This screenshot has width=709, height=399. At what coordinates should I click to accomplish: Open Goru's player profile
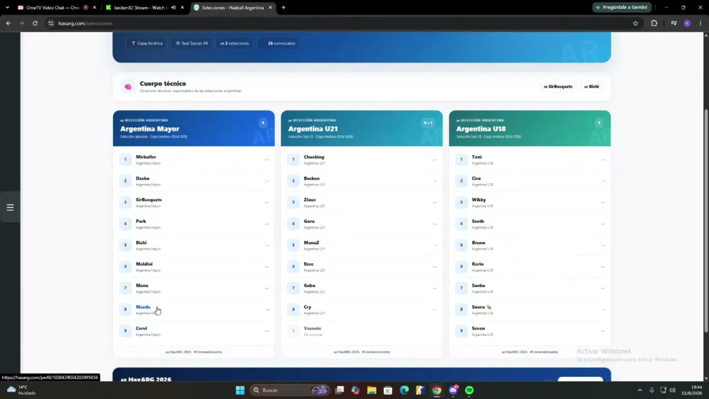[362, 224]
